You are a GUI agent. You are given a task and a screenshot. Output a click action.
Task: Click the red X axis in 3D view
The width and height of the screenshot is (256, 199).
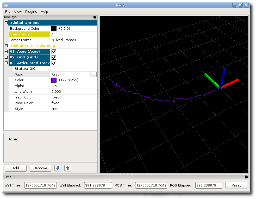pos(230,84)
